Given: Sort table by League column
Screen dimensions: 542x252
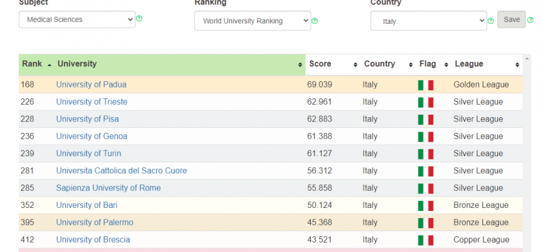Looking at the screenshot, I should click(487, 64).
